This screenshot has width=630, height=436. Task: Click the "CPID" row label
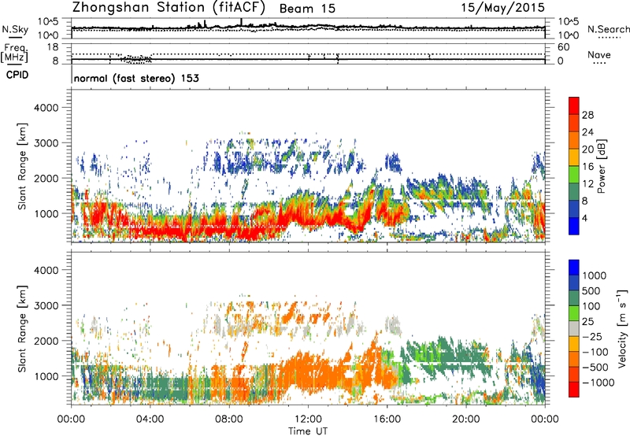[17, 75]
